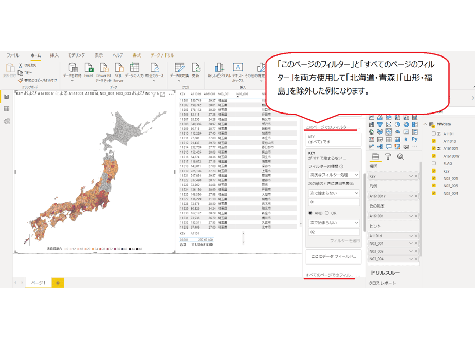Uncheck the N03_003 field checkbox
This screenshot has height=339, width=475.
[433, 185]
